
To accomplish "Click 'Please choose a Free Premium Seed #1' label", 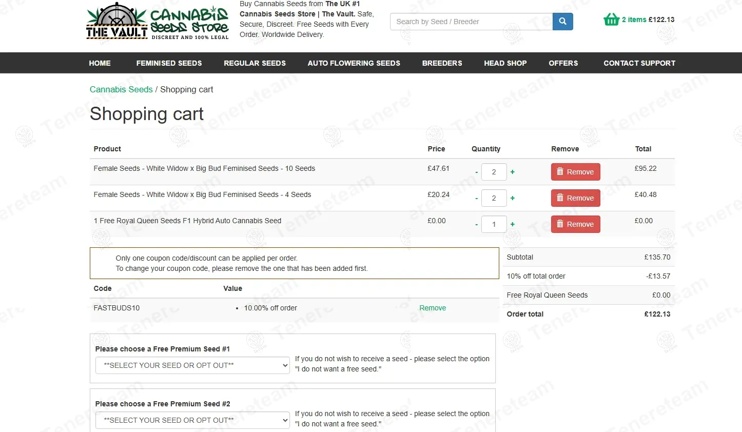I will point(163,349).
